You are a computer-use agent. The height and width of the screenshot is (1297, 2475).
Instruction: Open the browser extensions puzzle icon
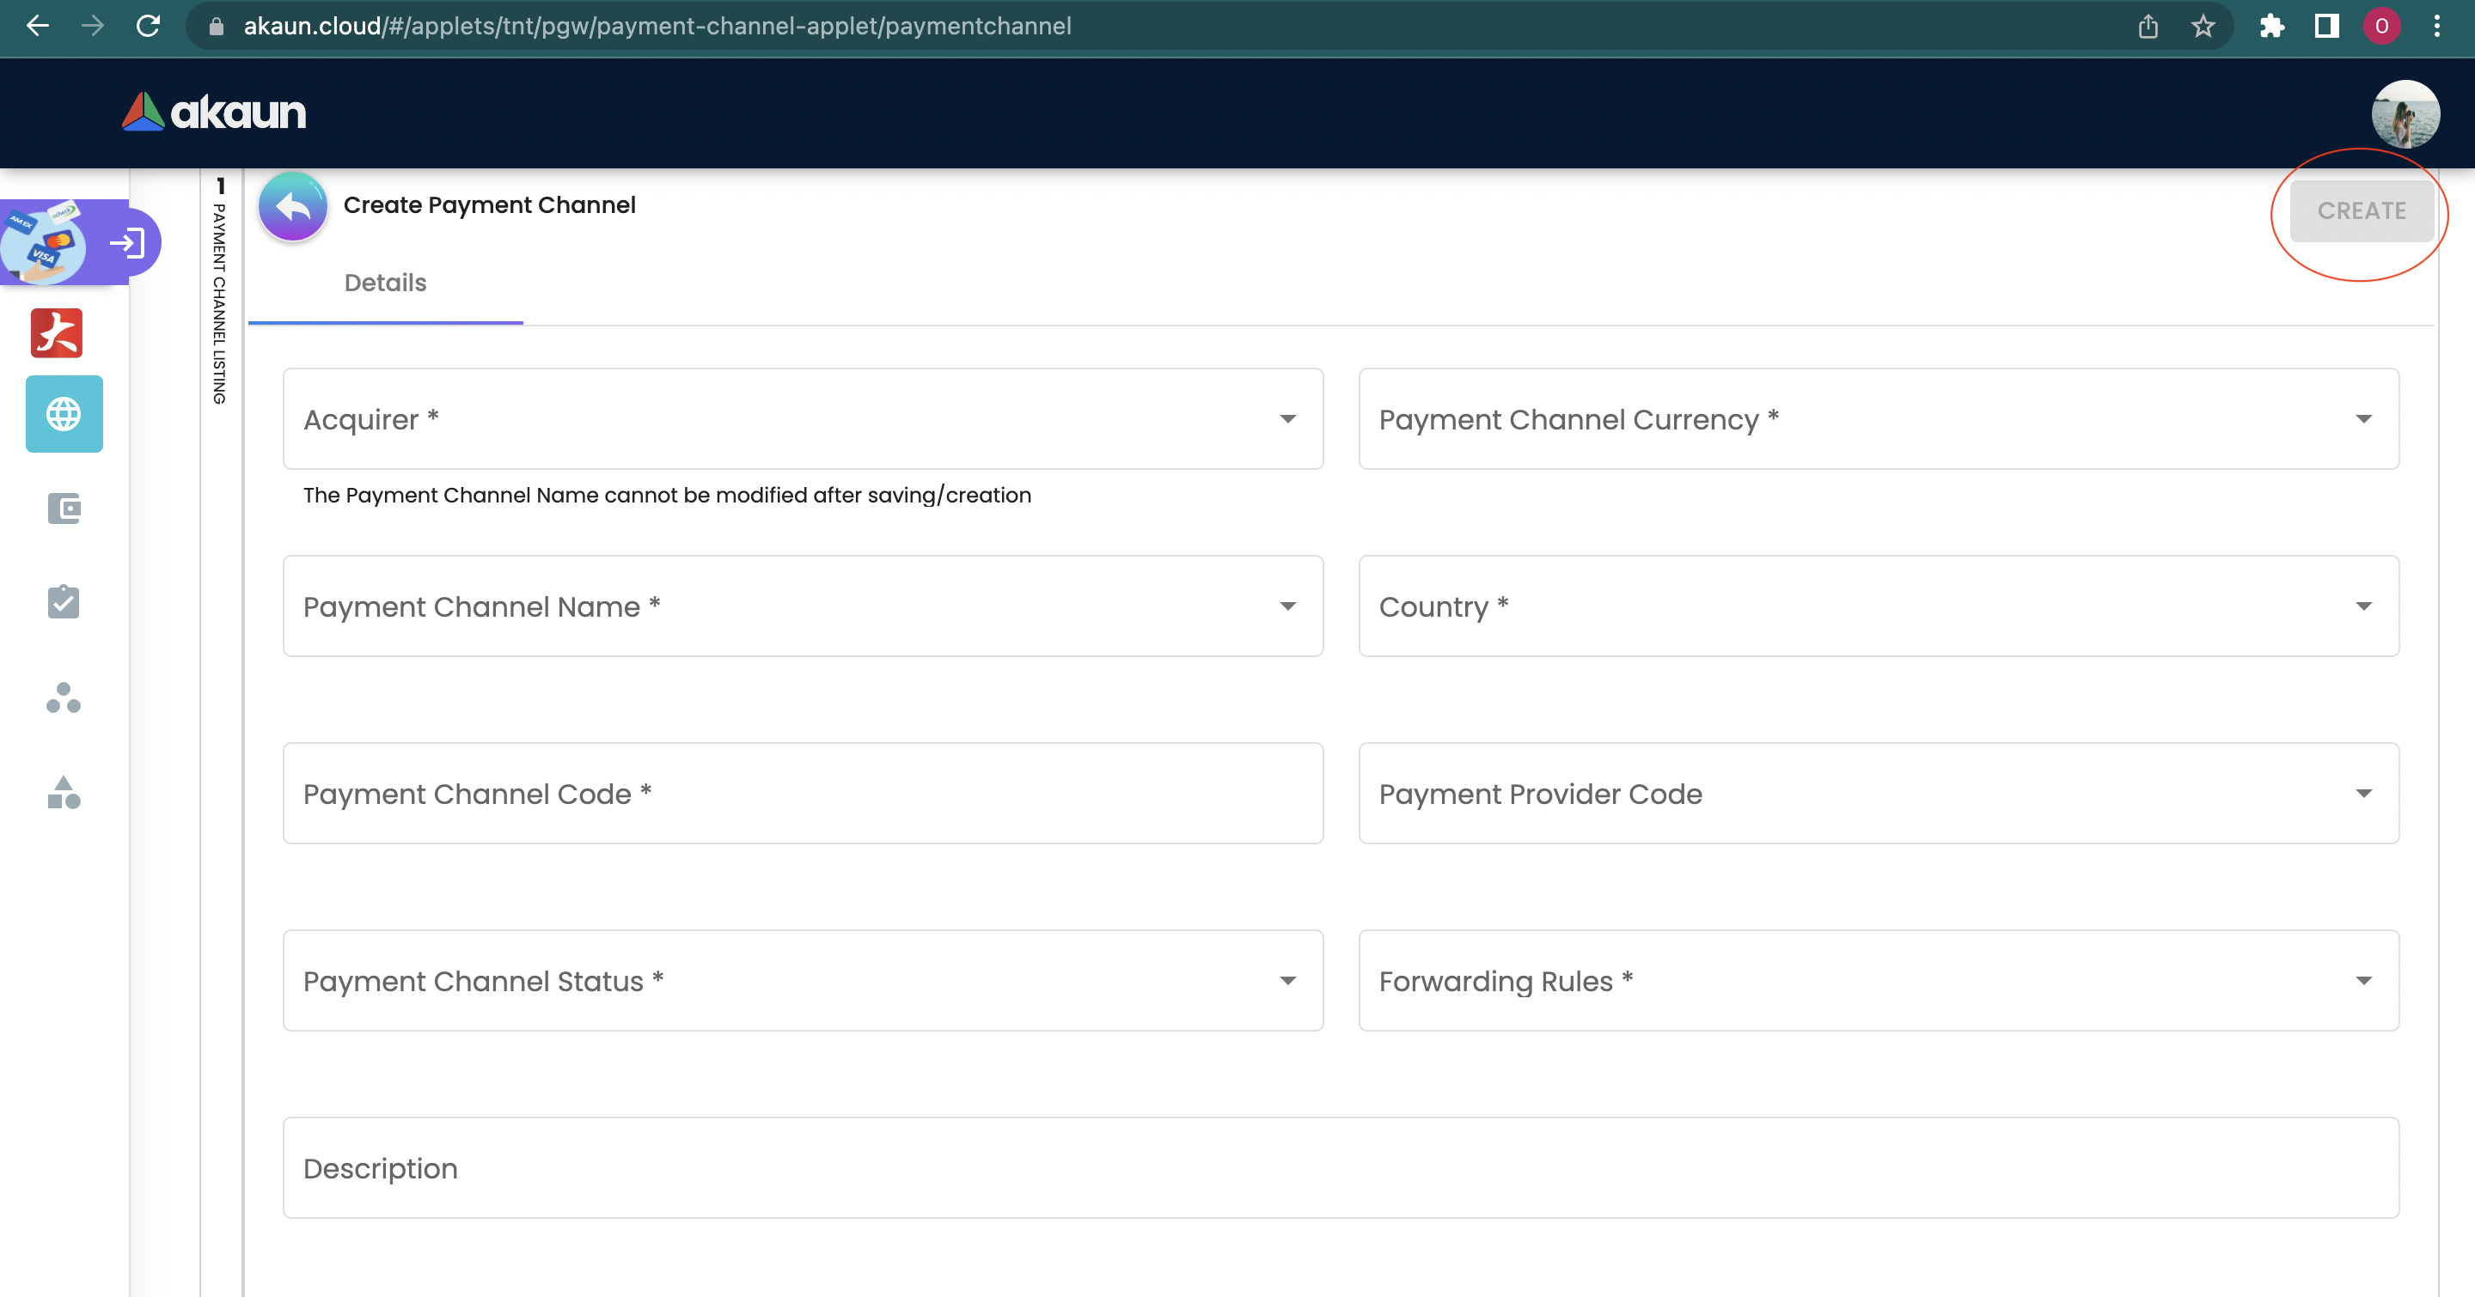tap(2271, 26)
